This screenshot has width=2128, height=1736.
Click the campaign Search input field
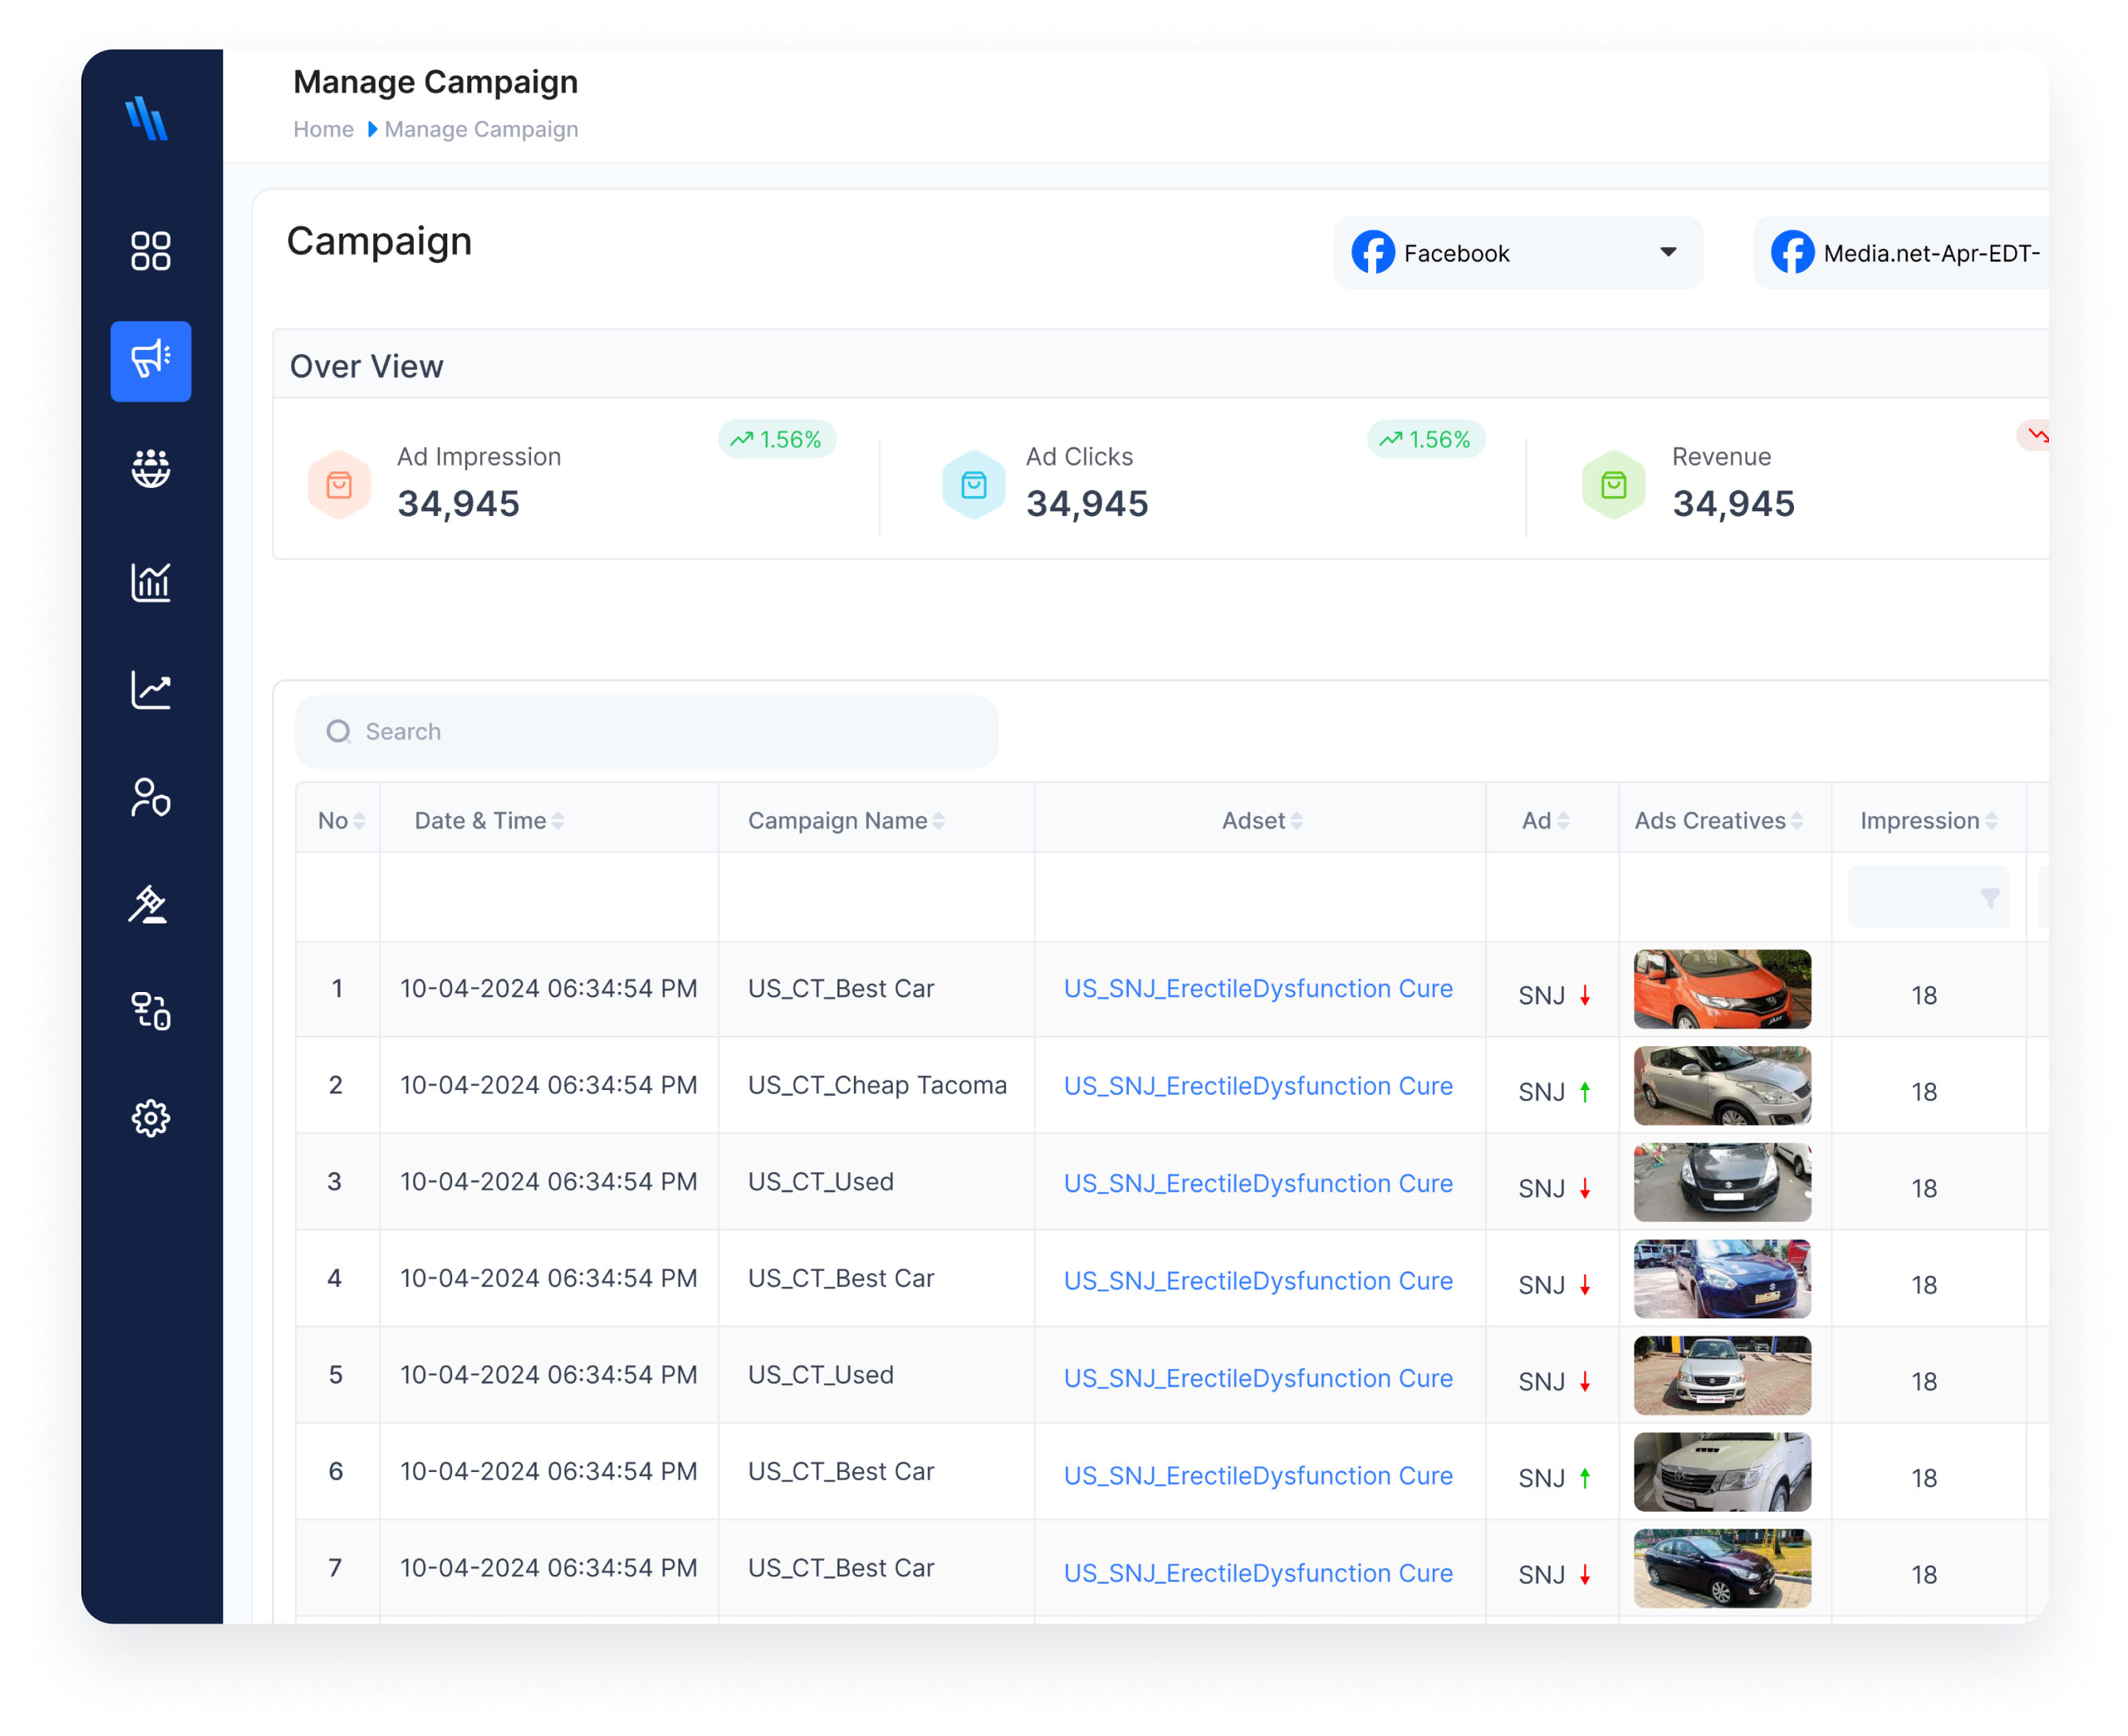click(647, 731)
